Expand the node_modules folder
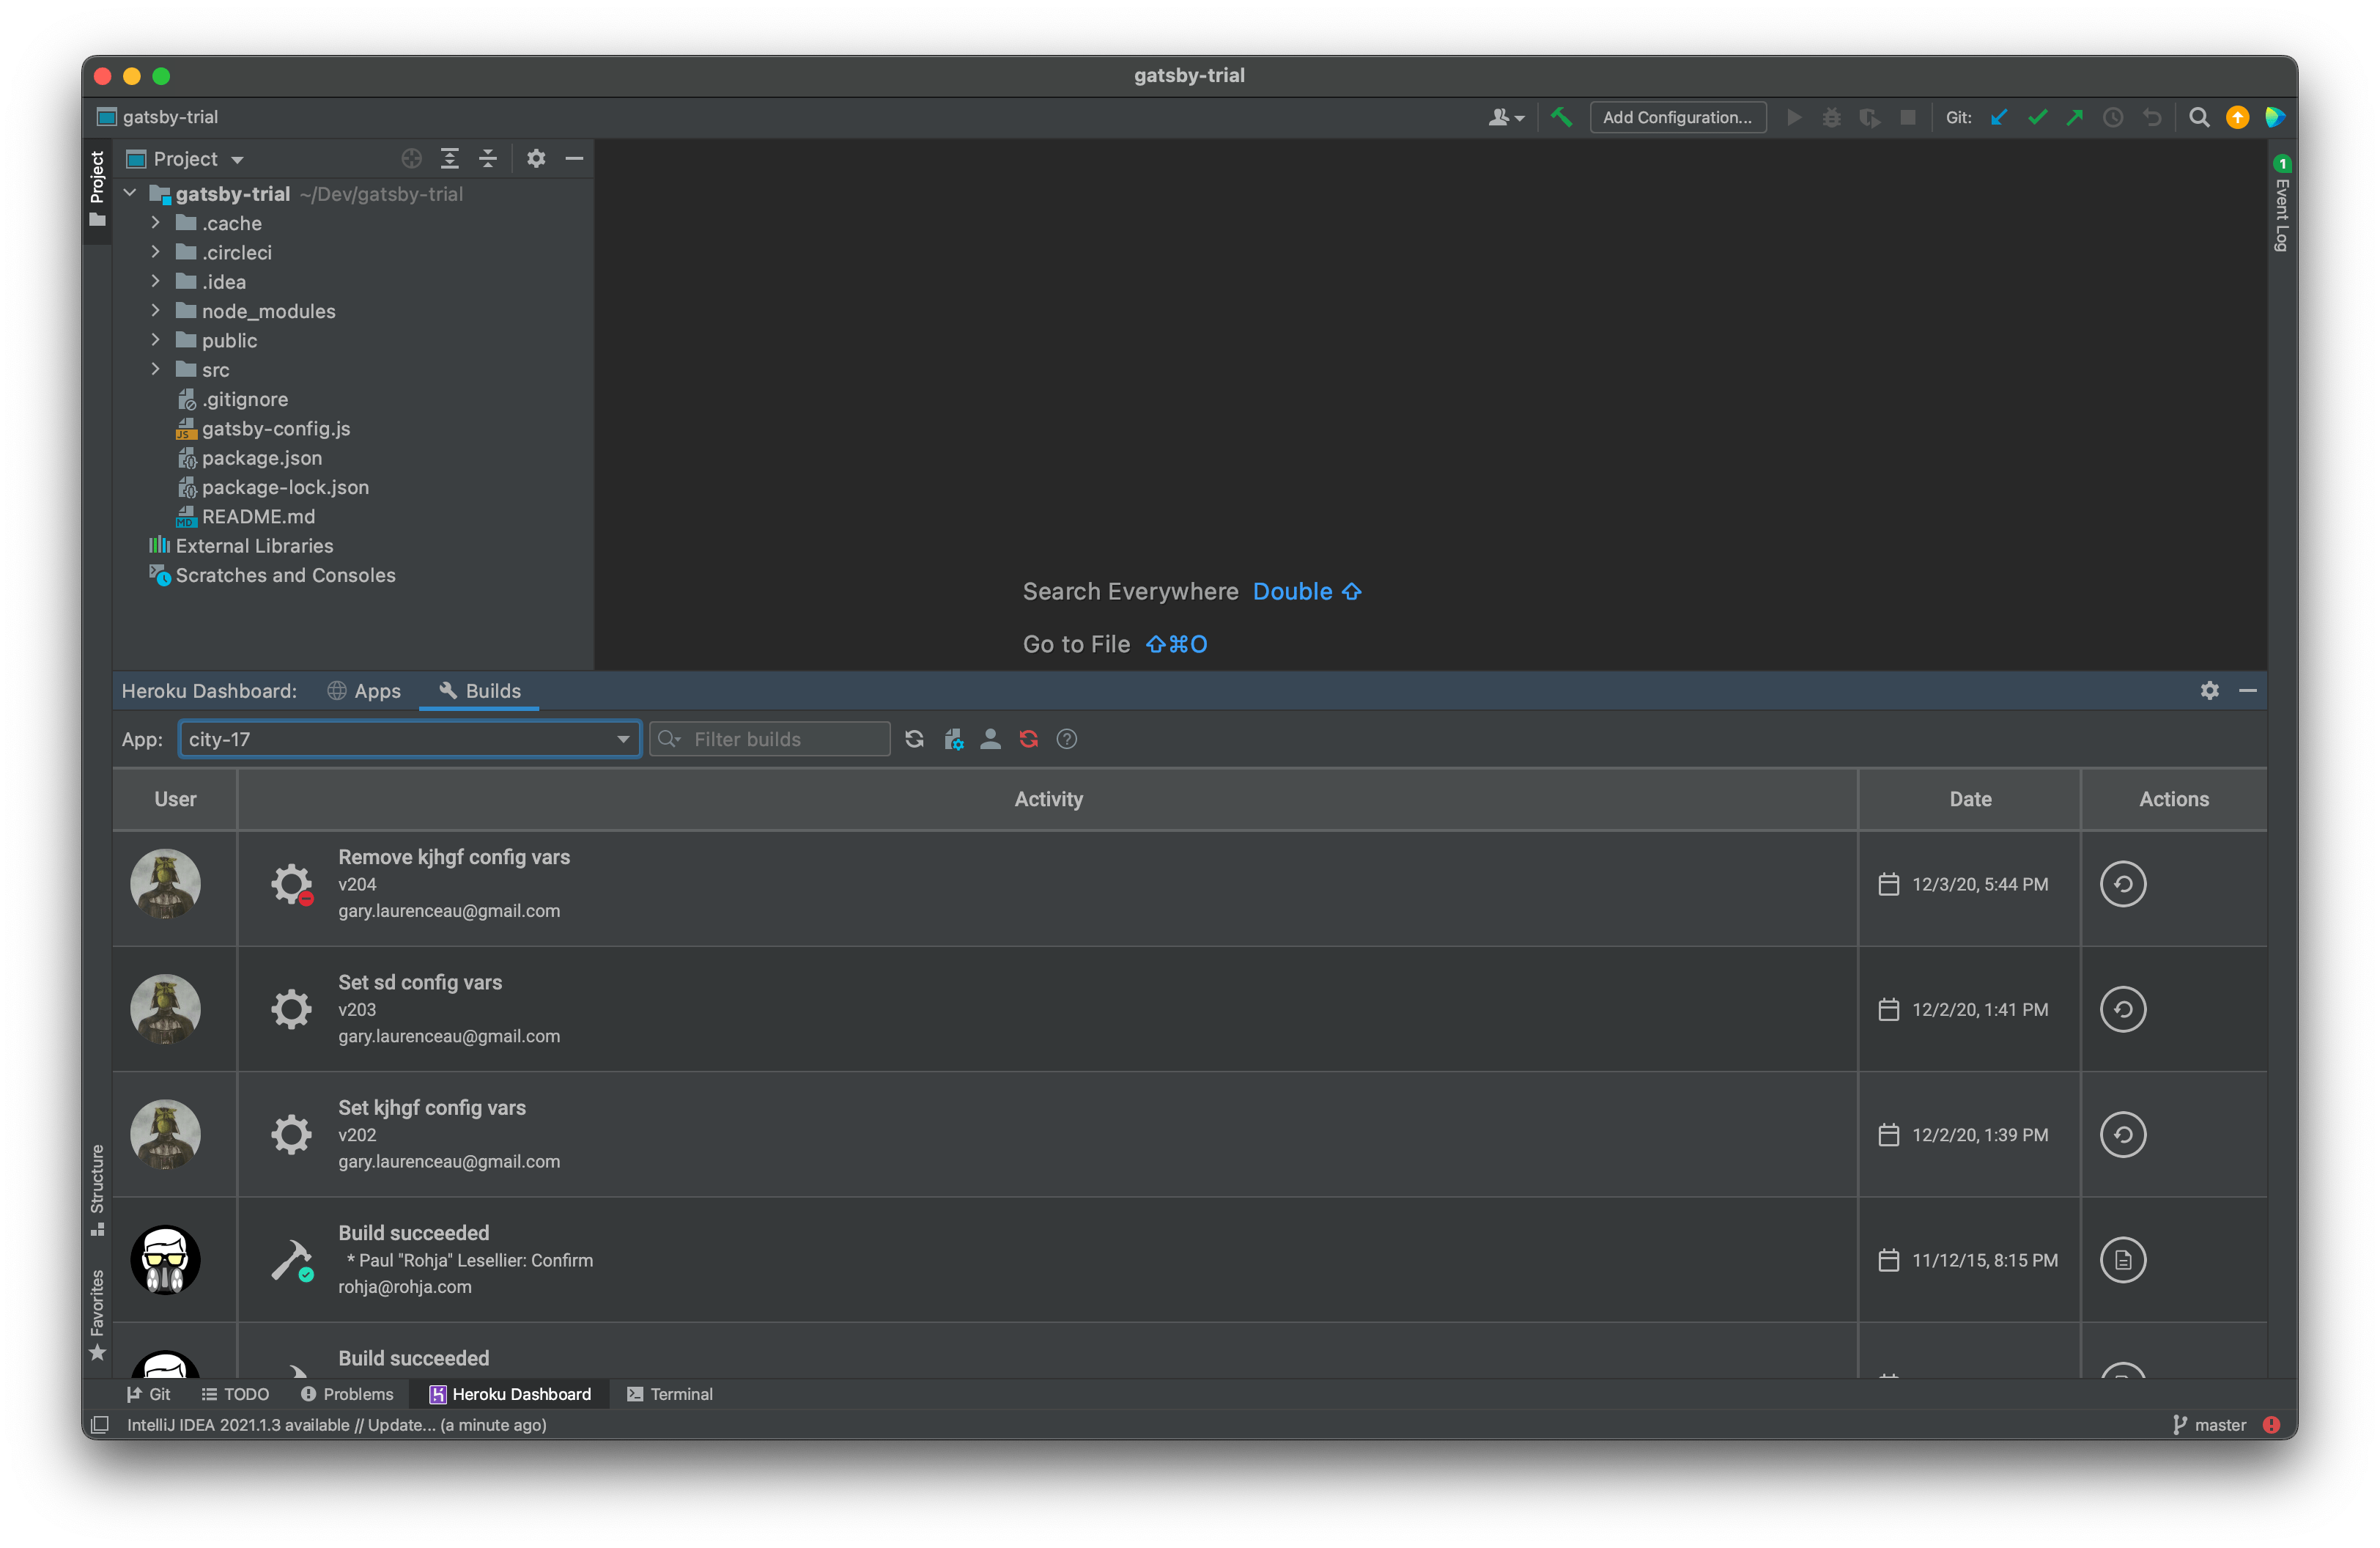 [156, 311]
